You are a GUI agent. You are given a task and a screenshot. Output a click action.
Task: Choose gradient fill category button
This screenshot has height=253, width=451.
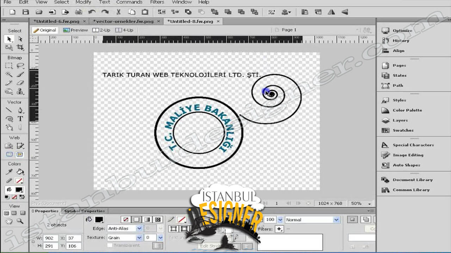147,220
